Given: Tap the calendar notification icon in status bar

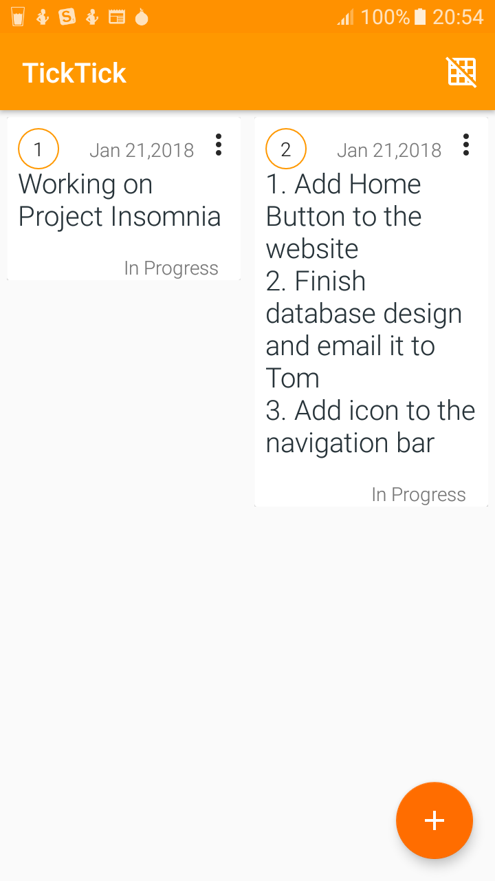Looking at the screenshot, I should [x=117, y=17].
